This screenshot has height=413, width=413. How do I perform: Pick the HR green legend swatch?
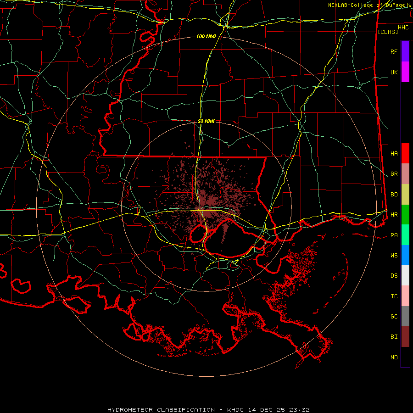[405, 215]
